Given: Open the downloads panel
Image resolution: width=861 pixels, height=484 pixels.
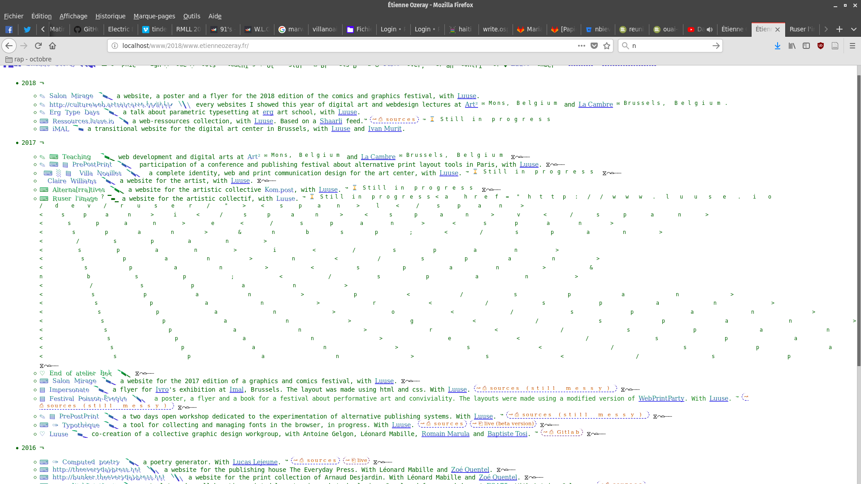Looking at the screenshot, I should [778, 46].
